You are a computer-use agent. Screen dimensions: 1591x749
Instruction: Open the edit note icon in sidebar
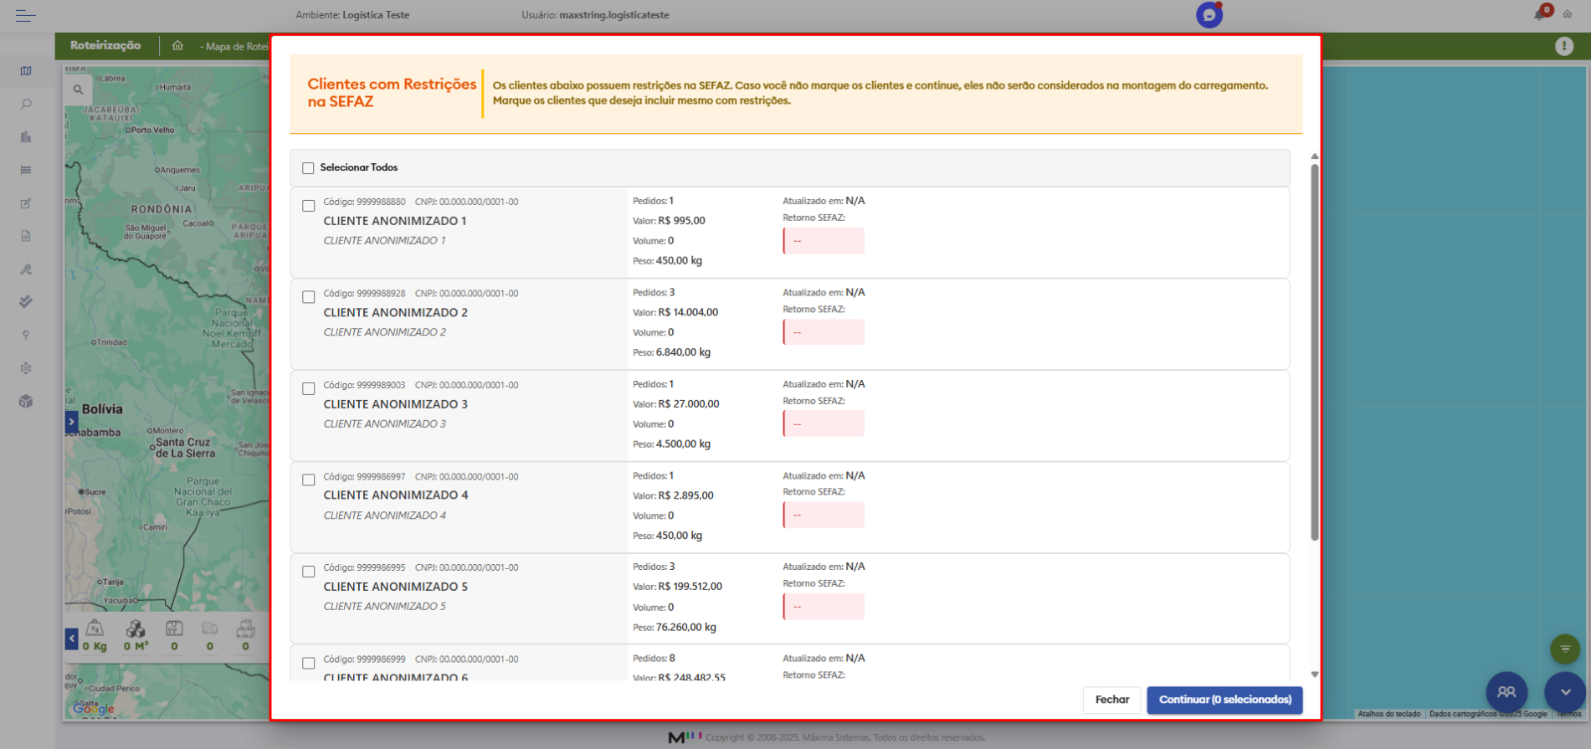click(26, 203)
